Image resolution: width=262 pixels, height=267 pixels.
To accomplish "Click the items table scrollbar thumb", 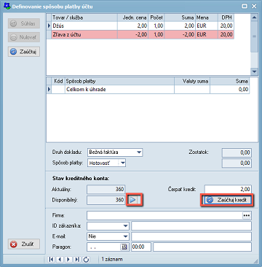I will tap(254, 36).
